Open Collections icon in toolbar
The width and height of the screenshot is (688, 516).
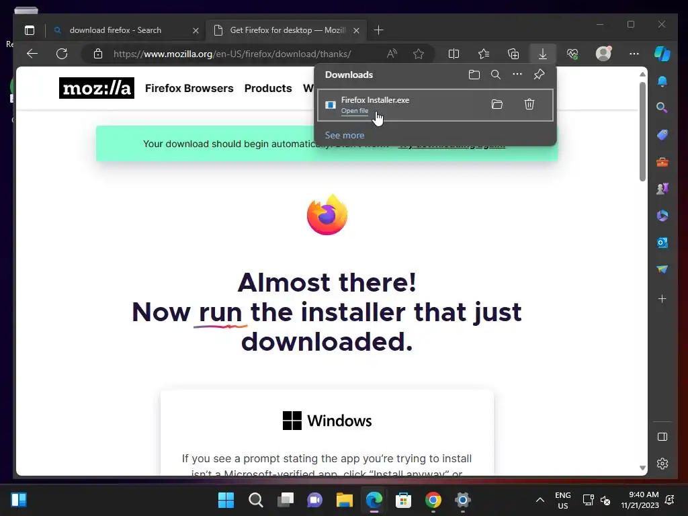[513, 54]
